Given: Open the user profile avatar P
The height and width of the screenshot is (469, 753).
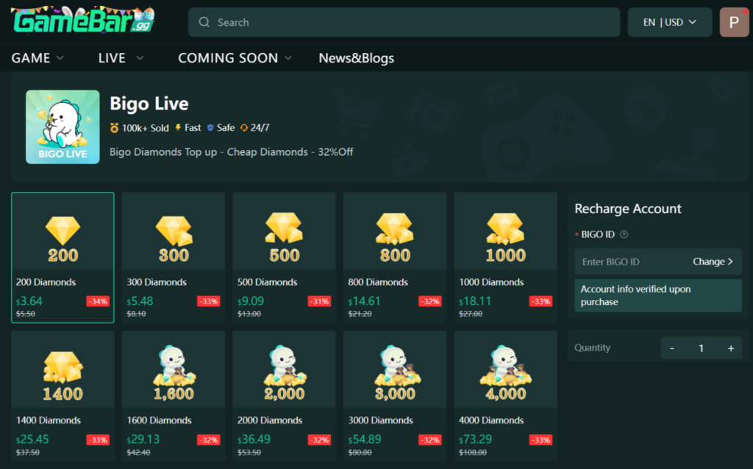Looking at the screenshot, I should click(734, 22).
